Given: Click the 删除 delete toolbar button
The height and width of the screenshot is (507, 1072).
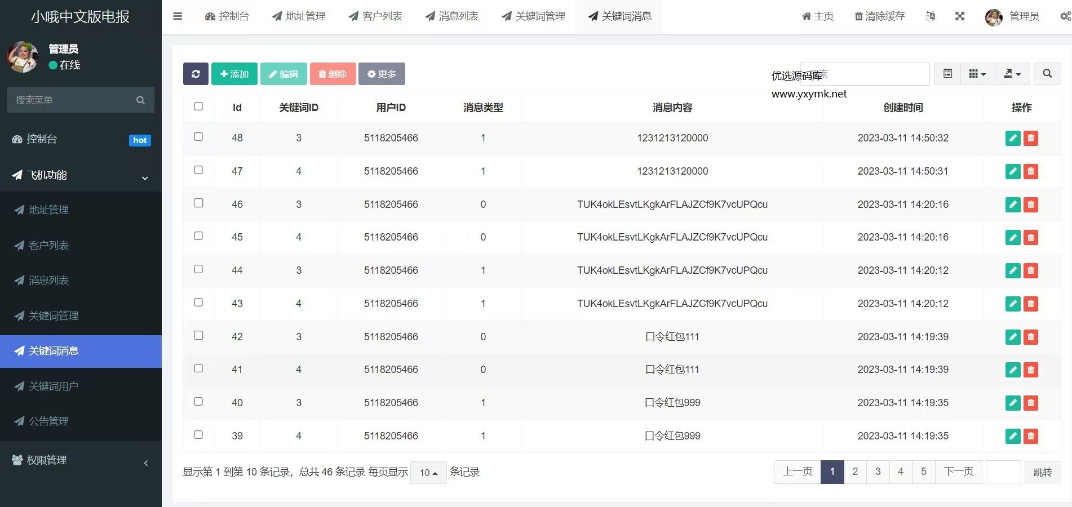Looking at the screenshot, I should click(x=333, y=74).
